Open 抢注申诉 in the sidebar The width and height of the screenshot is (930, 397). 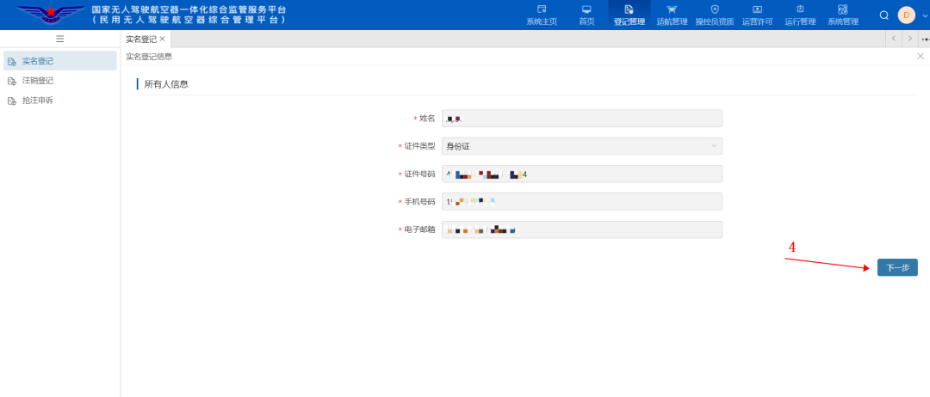coord(38,101)
